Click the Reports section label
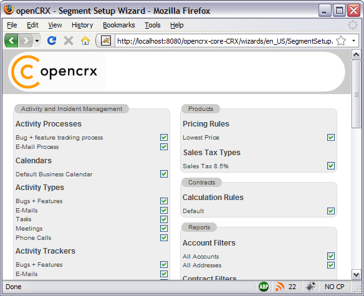Screen dimensions: 364x296 (x=199, y=227)
